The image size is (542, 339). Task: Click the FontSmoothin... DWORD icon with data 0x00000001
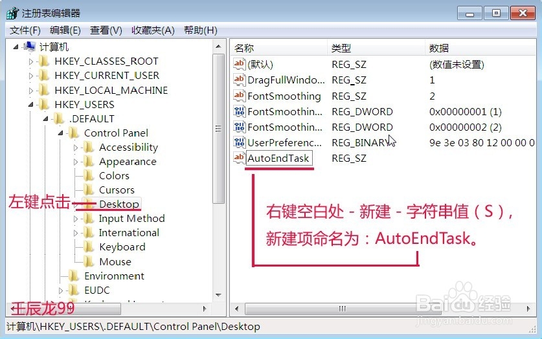(239, 111)
